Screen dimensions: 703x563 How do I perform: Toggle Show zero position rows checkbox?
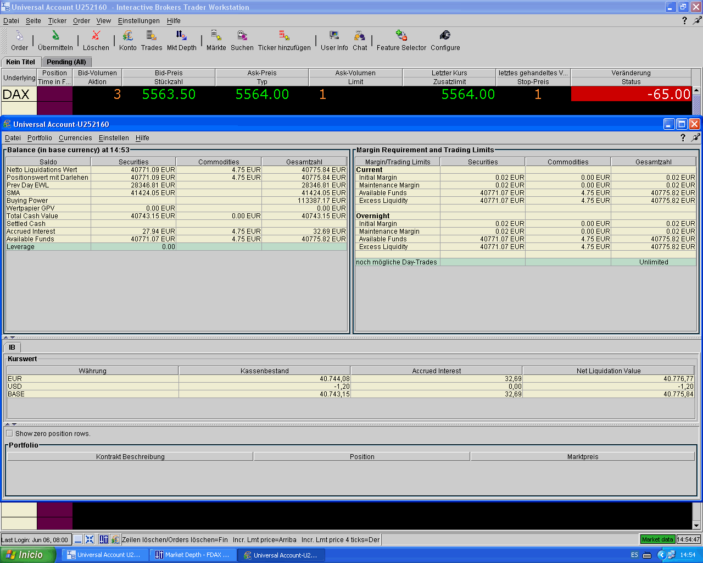(x=9, y=433)
